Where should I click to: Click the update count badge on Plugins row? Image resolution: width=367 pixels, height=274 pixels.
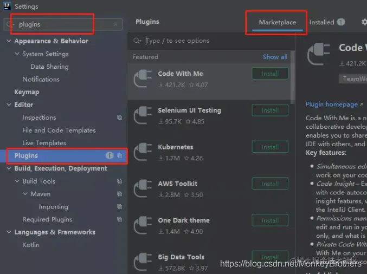[x=110, y=155]
